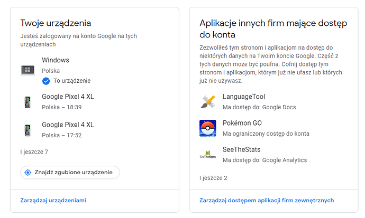
Task: Click the first Google Pixel 4 XL phone icon
Action: (x=28, y=102)
